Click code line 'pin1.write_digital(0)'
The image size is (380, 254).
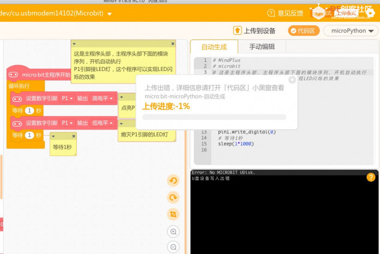click(247, 132)
